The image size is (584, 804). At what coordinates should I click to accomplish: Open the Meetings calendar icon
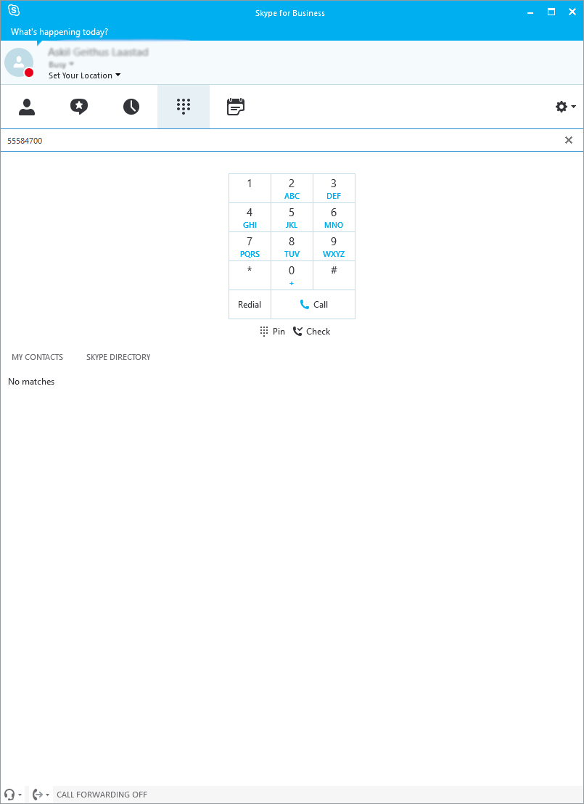tap(236, 107)
